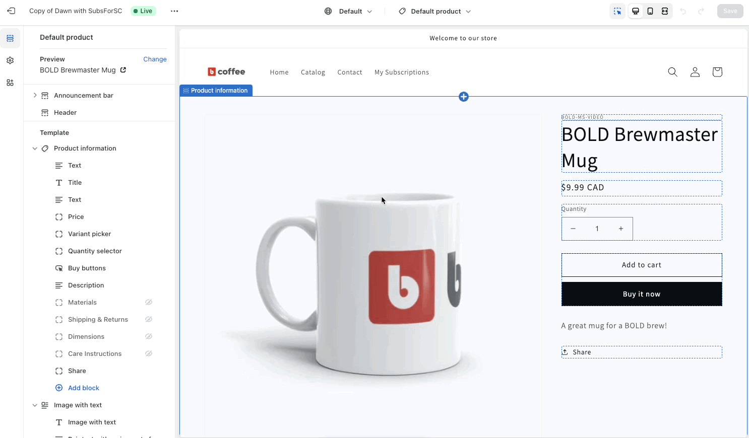Show the hidden Materials block
Screen dimensions: 749x438
click(149, 303)
